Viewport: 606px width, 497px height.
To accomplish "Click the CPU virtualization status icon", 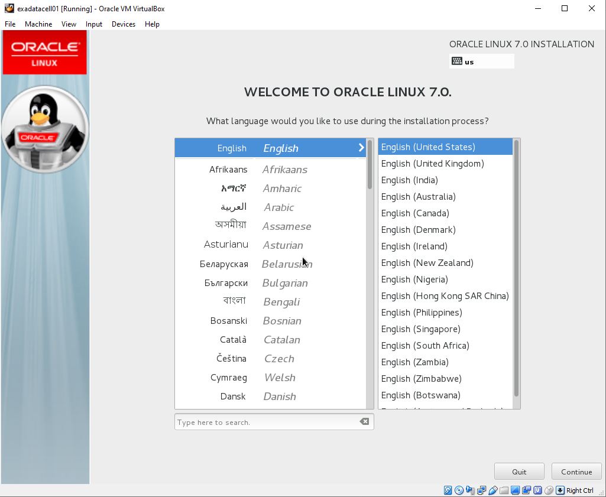I will click(537, 490).
